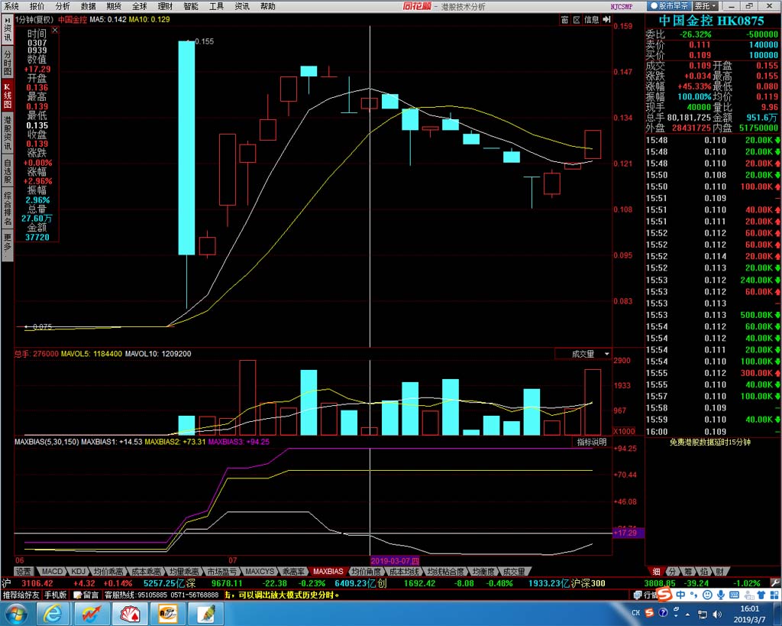Select 均价乖离 indicator tab
The width and height of the screenshot is (782, 626).
click(x=108, y=571)
